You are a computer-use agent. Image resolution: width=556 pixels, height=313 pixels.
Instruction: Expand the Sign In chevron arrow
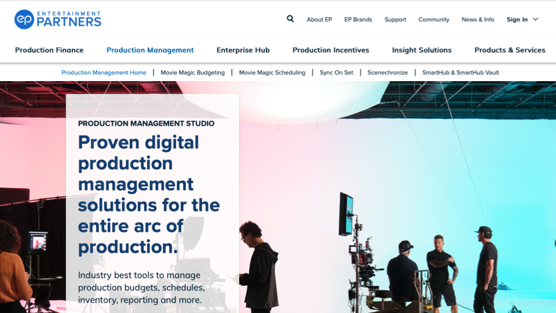[x=535, y=19]
